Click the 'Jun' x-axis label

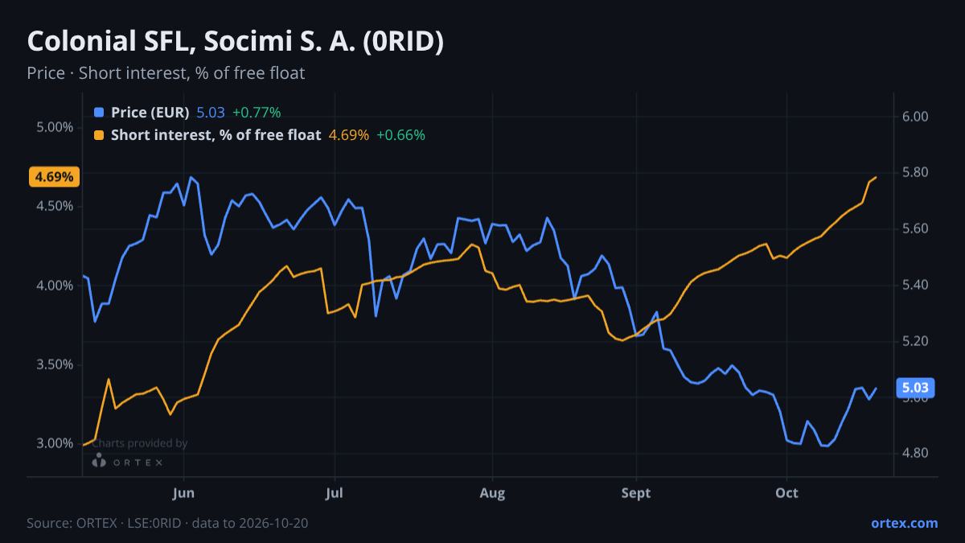(184, 493)
